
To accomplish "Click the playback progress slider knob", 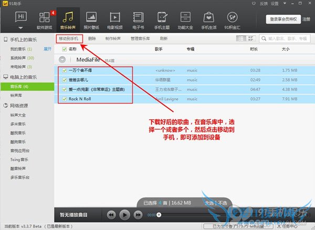I will click(159, 215).
